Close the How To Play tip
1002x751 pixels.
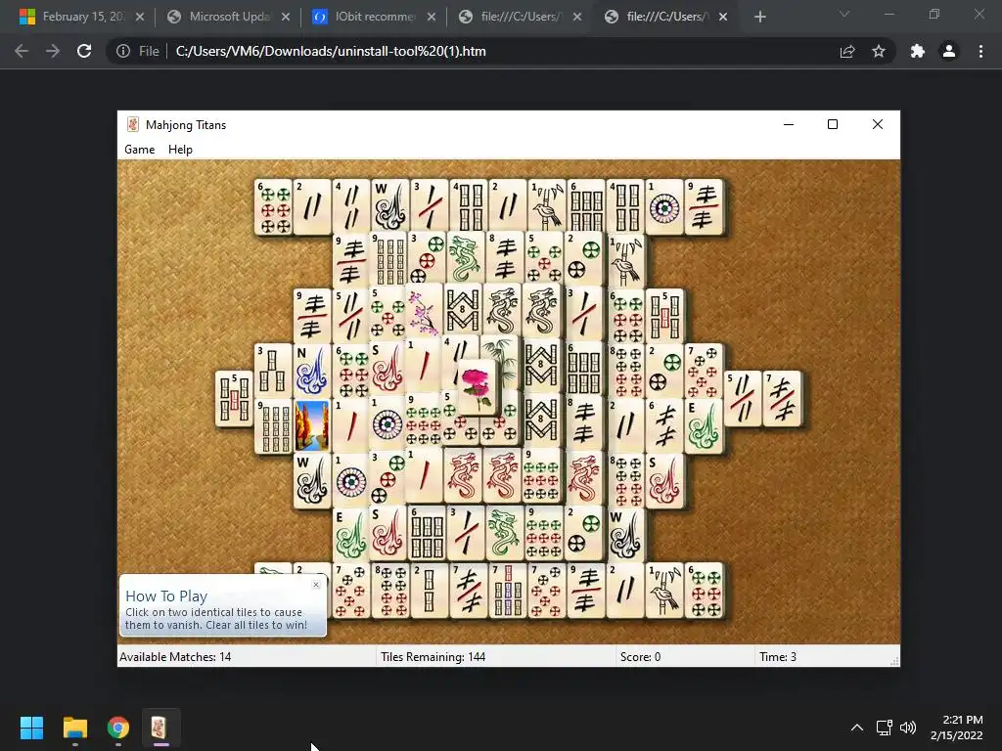(x=316, y=585)
